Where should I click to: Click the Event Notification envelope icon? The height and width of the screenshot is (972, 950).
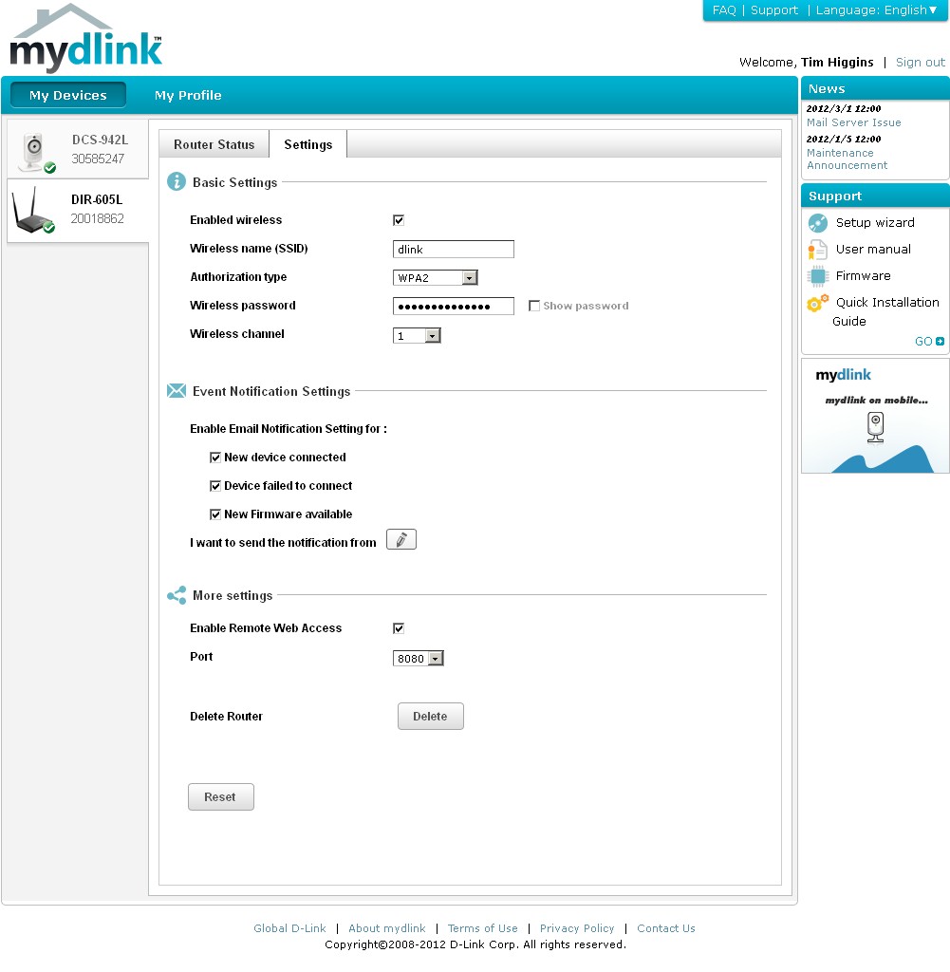pos(177,390)
